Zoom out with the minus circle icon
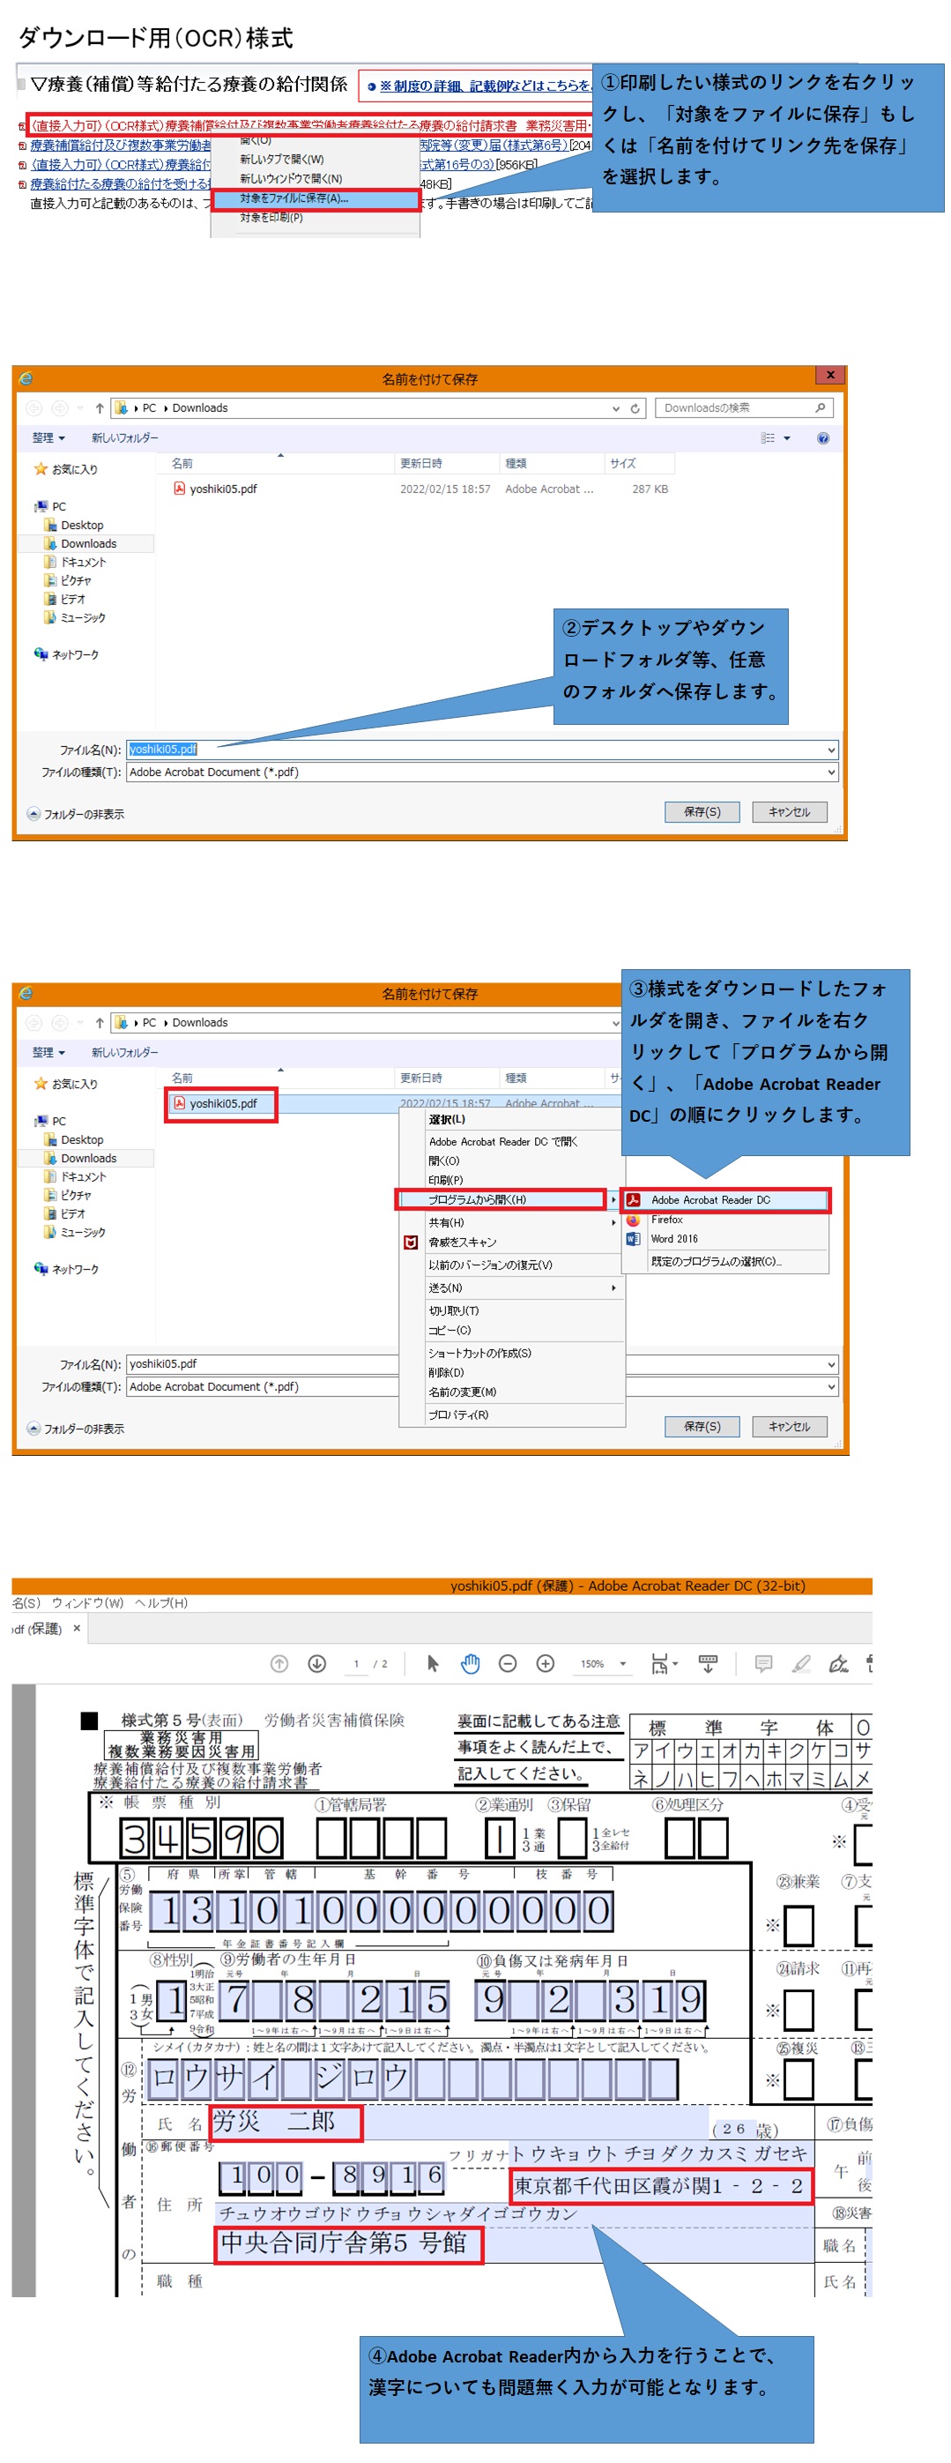The height and width of the screenshot is (2463, 951). pos(509,1664)
